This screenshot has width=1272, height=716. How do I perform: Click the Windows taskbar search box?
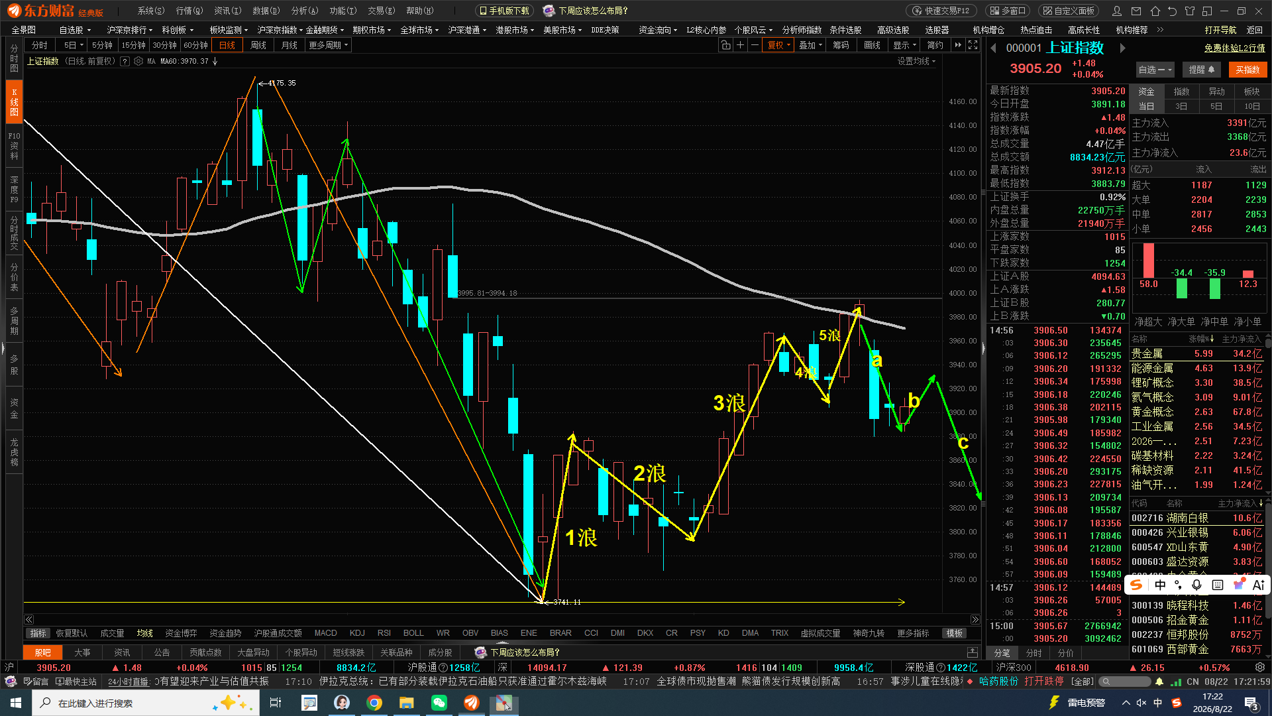(x=146, y=703)
